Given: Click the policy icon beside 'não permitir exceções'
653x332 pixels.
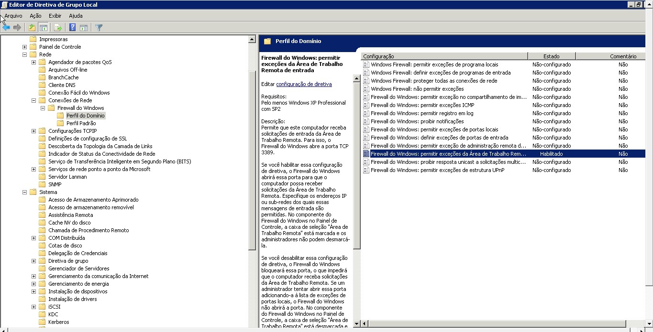Looking at the screenshot, I should pyautogui.click(x=366, y=89).
